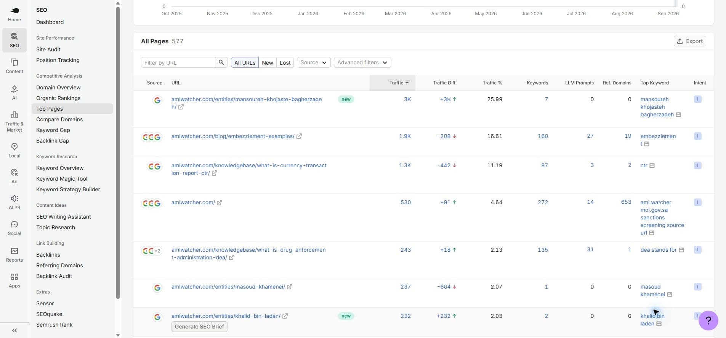This screenshot has width=726, height=338.
Task: Click SERP icon next to ctr keyword
Action: tap(652, 165)
